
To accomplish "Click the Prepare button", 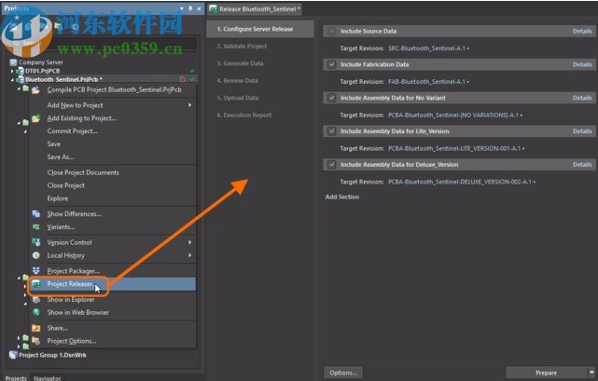I will tap(547, 373).
